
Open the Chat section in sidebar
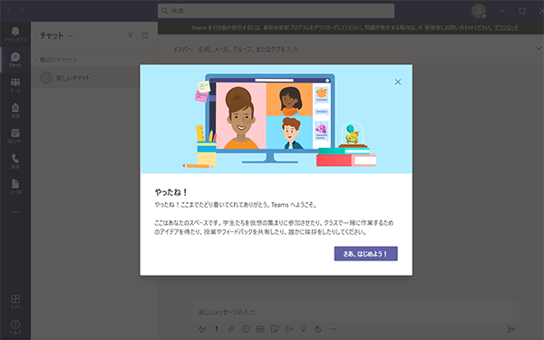[x=15, y=60]
